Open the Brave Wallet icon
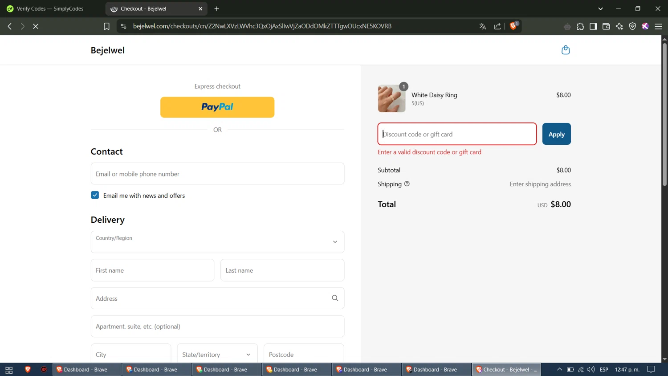Image resolution: width=668 pixels, height=376 pixels. coord(606,26)
